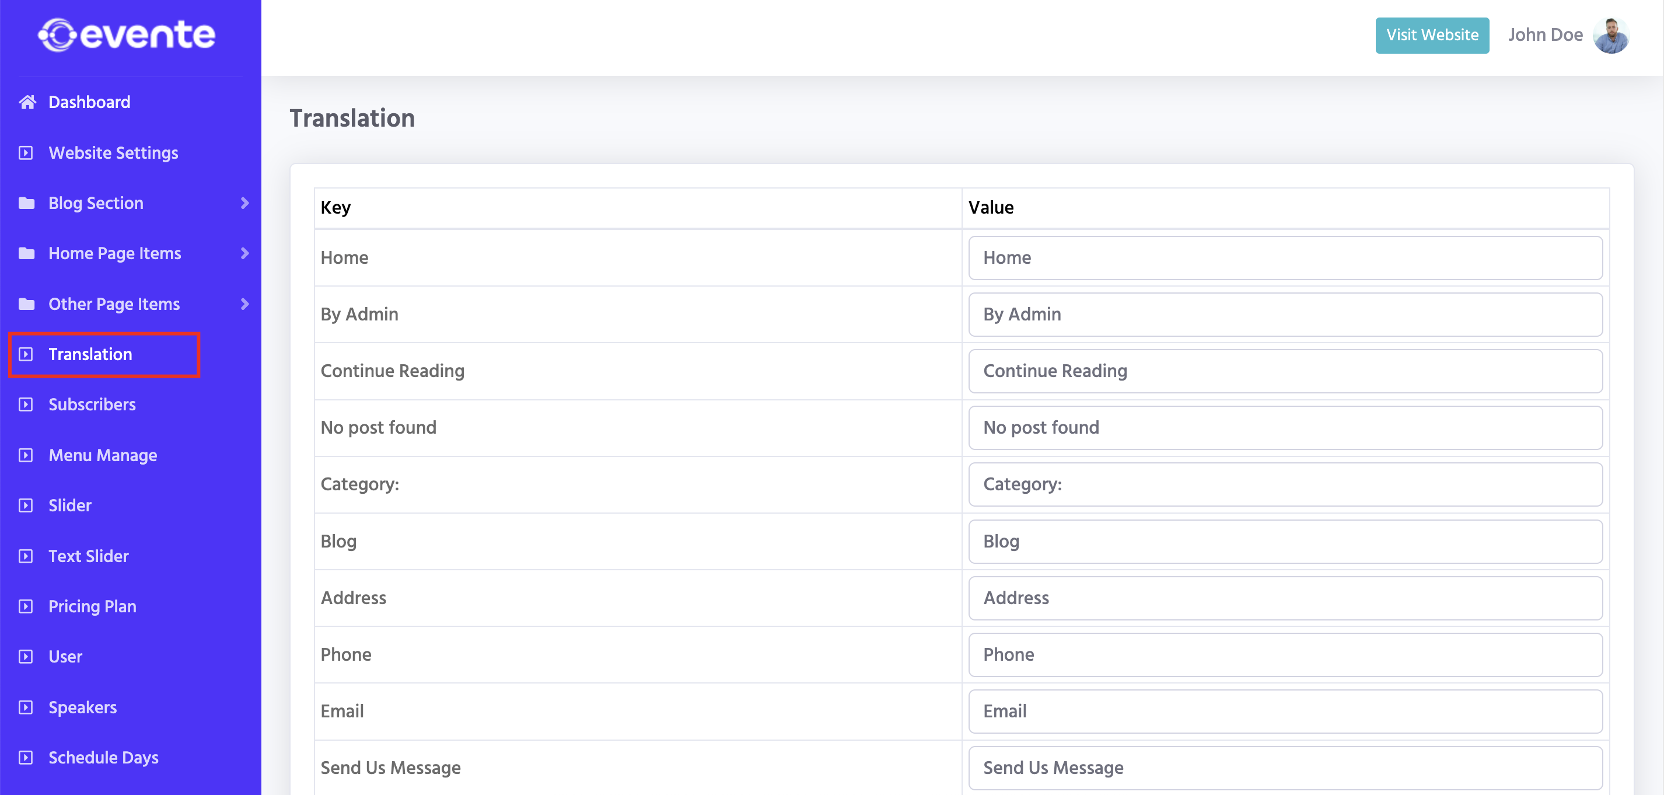Click the Home Page Items folder icon

tap(26, 253)
